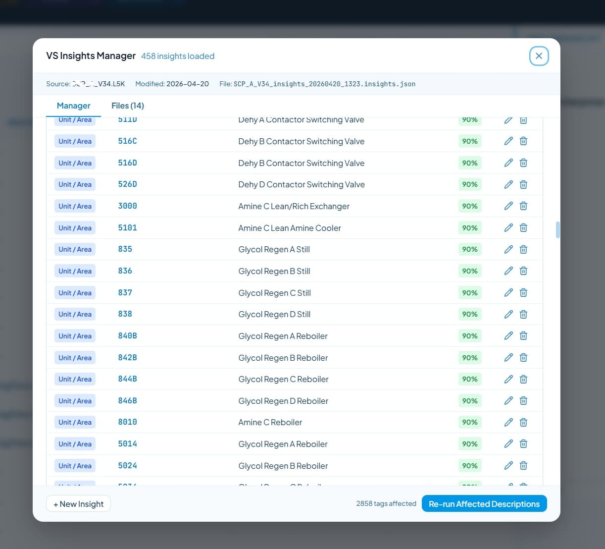
Task: Select the text Amine C Reboiler
Action: pyautogui.click(x=270, y=422)
